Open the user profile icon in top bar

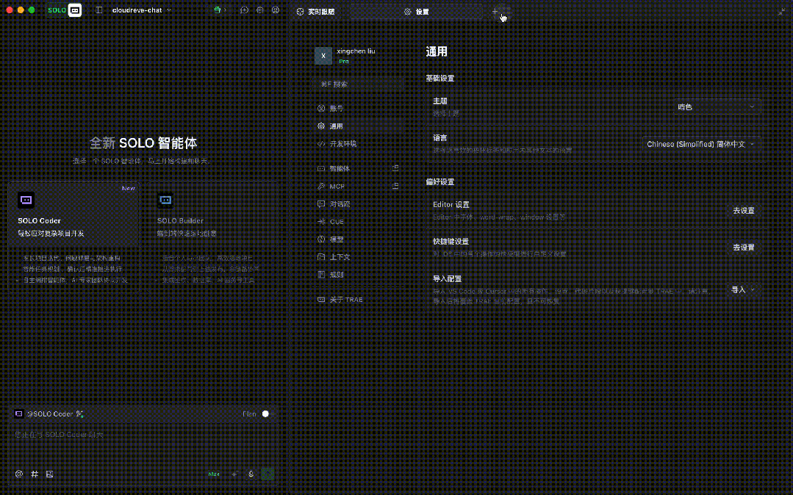(275, 10)
